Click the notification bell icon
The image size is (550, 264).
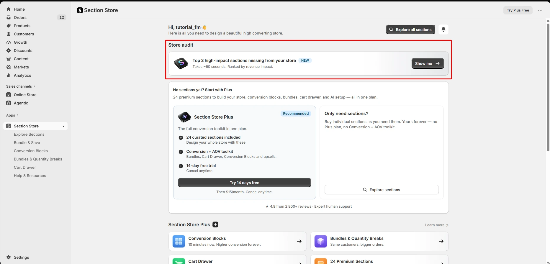coord(443,29)
